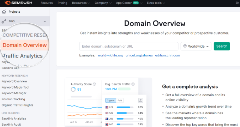The image size is (240, 127).
Task: Click the green Search button
Action: pyautogui.click(x=222, y=46)
